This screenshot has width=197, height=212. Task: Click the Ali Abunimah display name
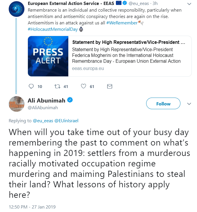click(x=46, y=100)
